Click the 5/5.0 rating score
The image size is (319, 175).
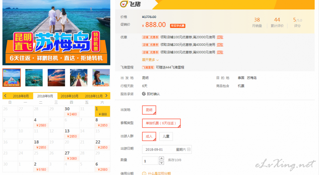(x=297, y=20)
